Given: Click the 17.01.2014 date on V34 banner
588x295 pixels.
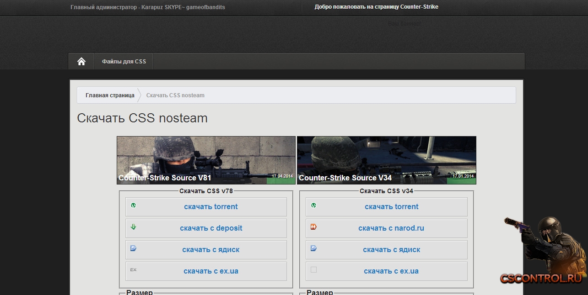Looking at the screenshot, I should coord(463,176).
